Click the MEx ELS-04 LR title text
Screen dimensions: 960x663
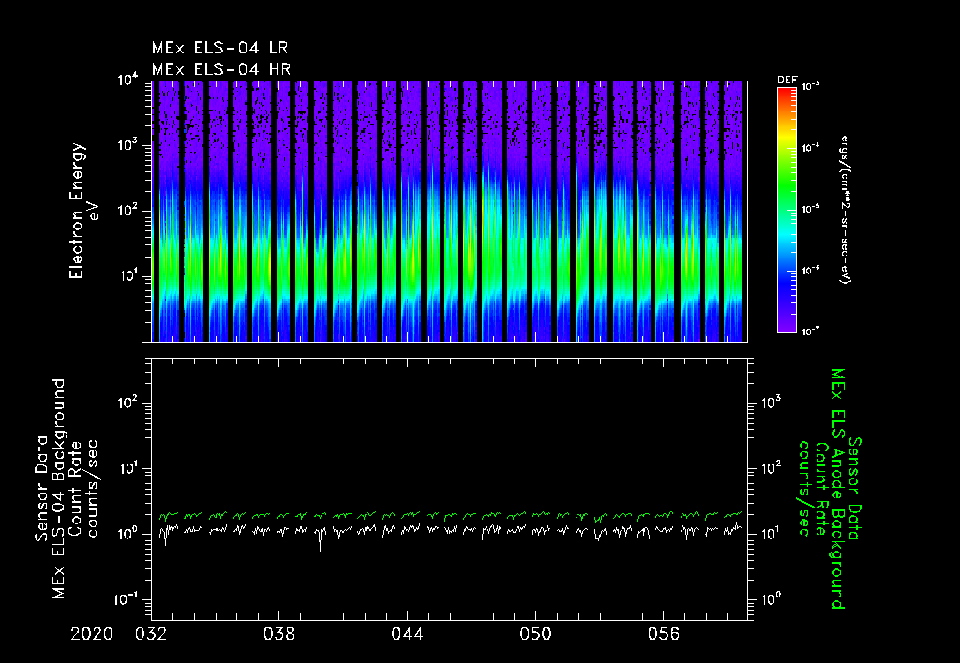[221, 48]
